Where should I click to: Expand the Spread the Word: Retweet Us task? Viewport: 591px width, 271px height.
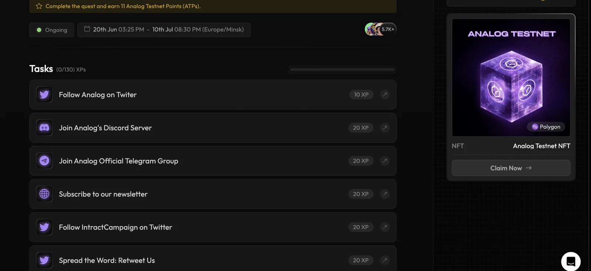(x=213, y=258)
